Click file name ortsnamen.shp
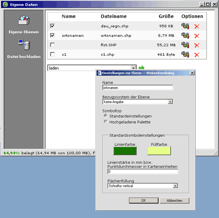219x218 pixels. (116, 36)
